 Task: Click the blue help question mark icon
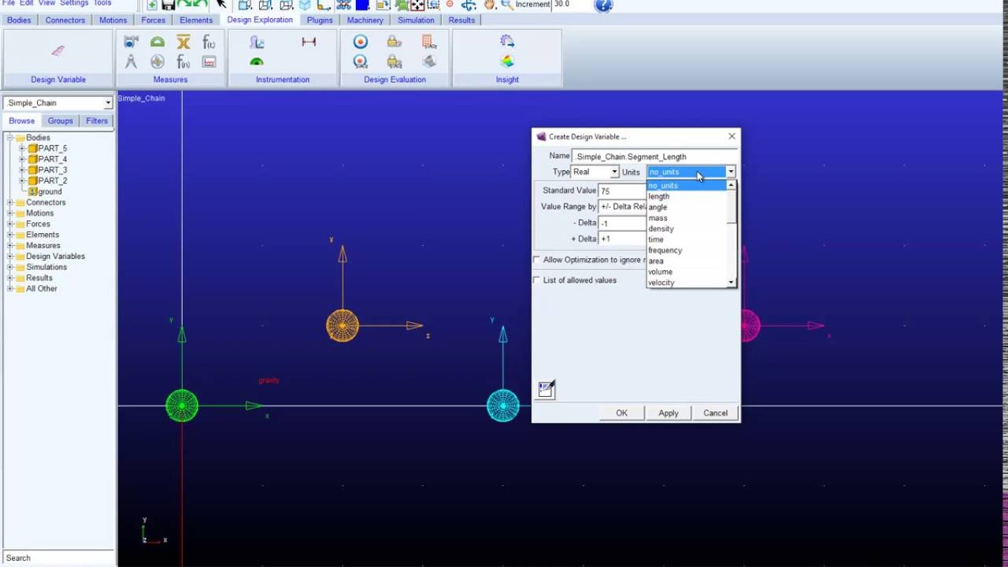point(603,5)
